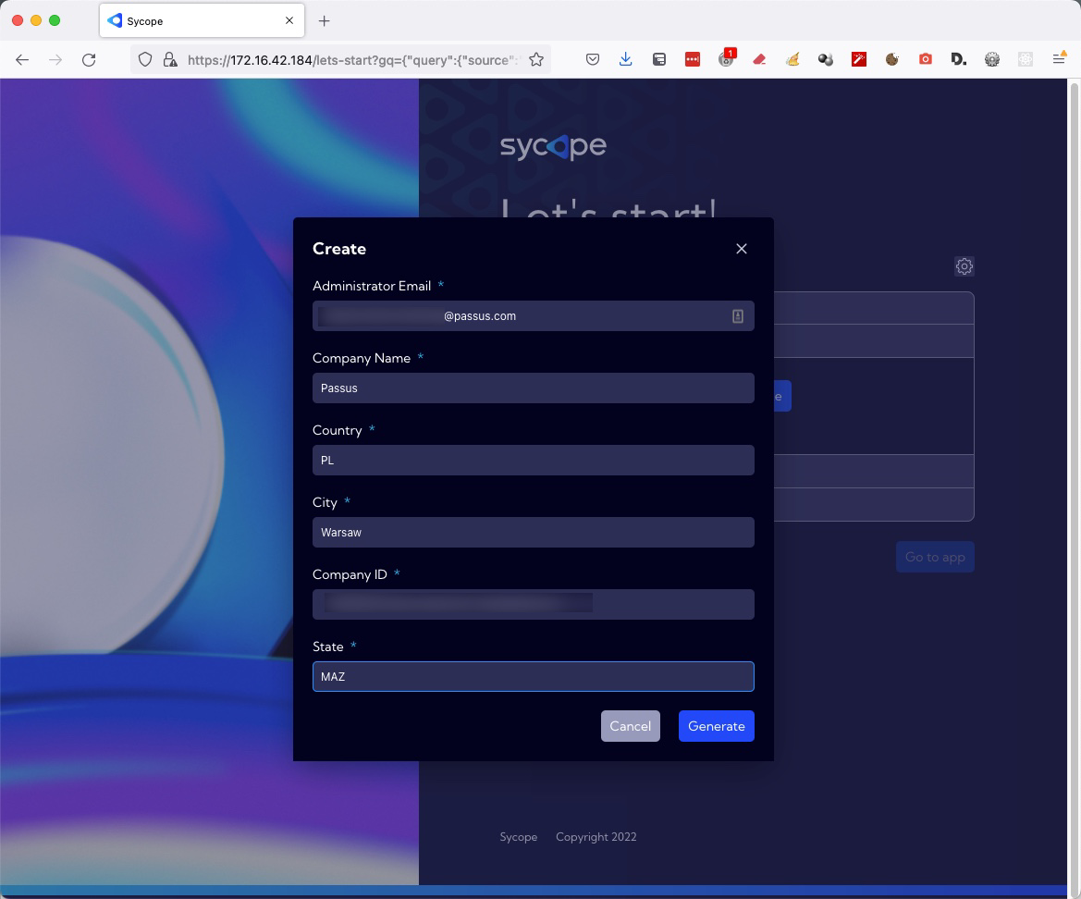Click the 'Sycope' footer text

519,837
